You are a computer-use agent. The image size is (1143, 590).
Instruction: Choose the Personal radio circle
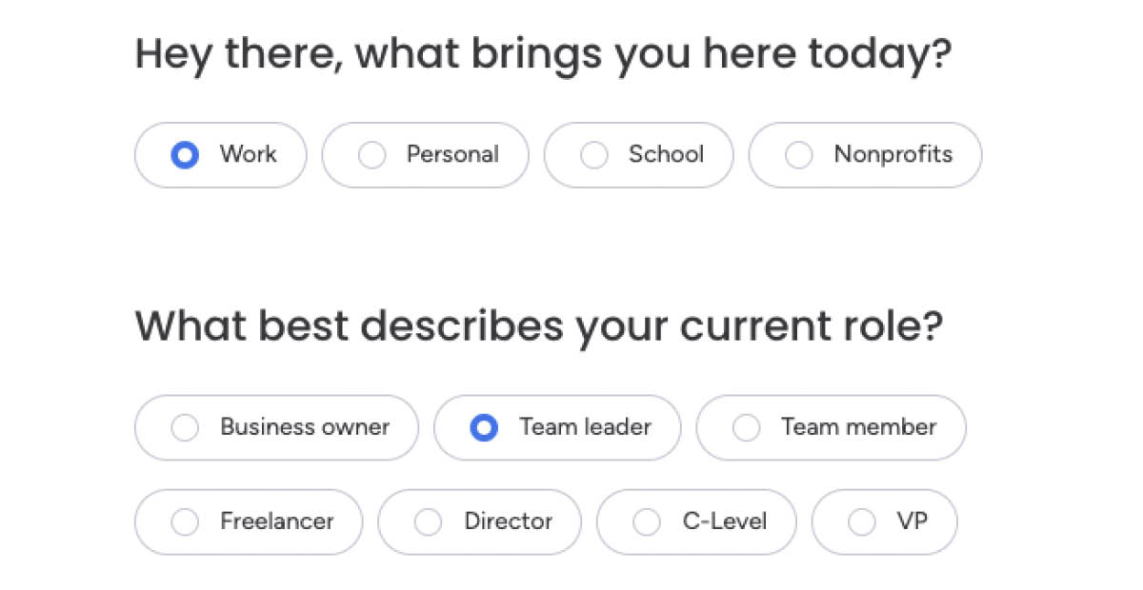pos(371,155)
